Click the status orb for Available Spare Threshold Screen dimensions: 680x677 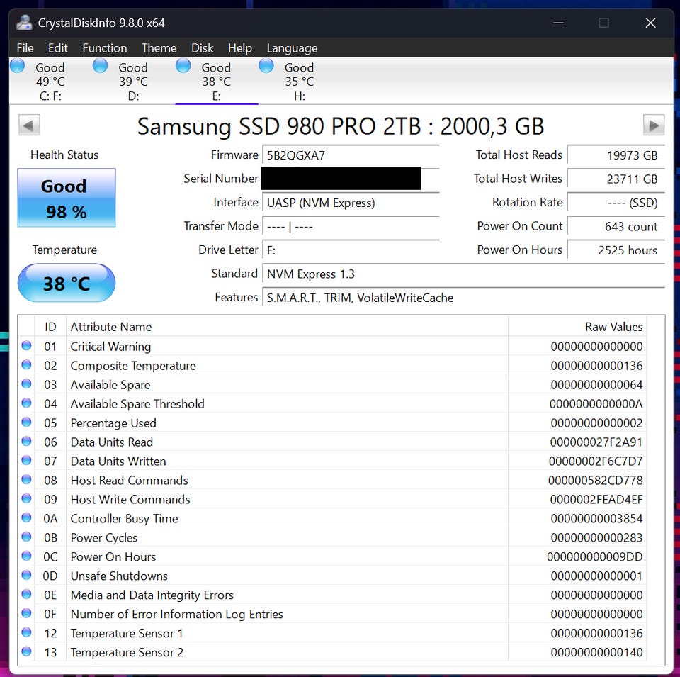pos(26,403)
